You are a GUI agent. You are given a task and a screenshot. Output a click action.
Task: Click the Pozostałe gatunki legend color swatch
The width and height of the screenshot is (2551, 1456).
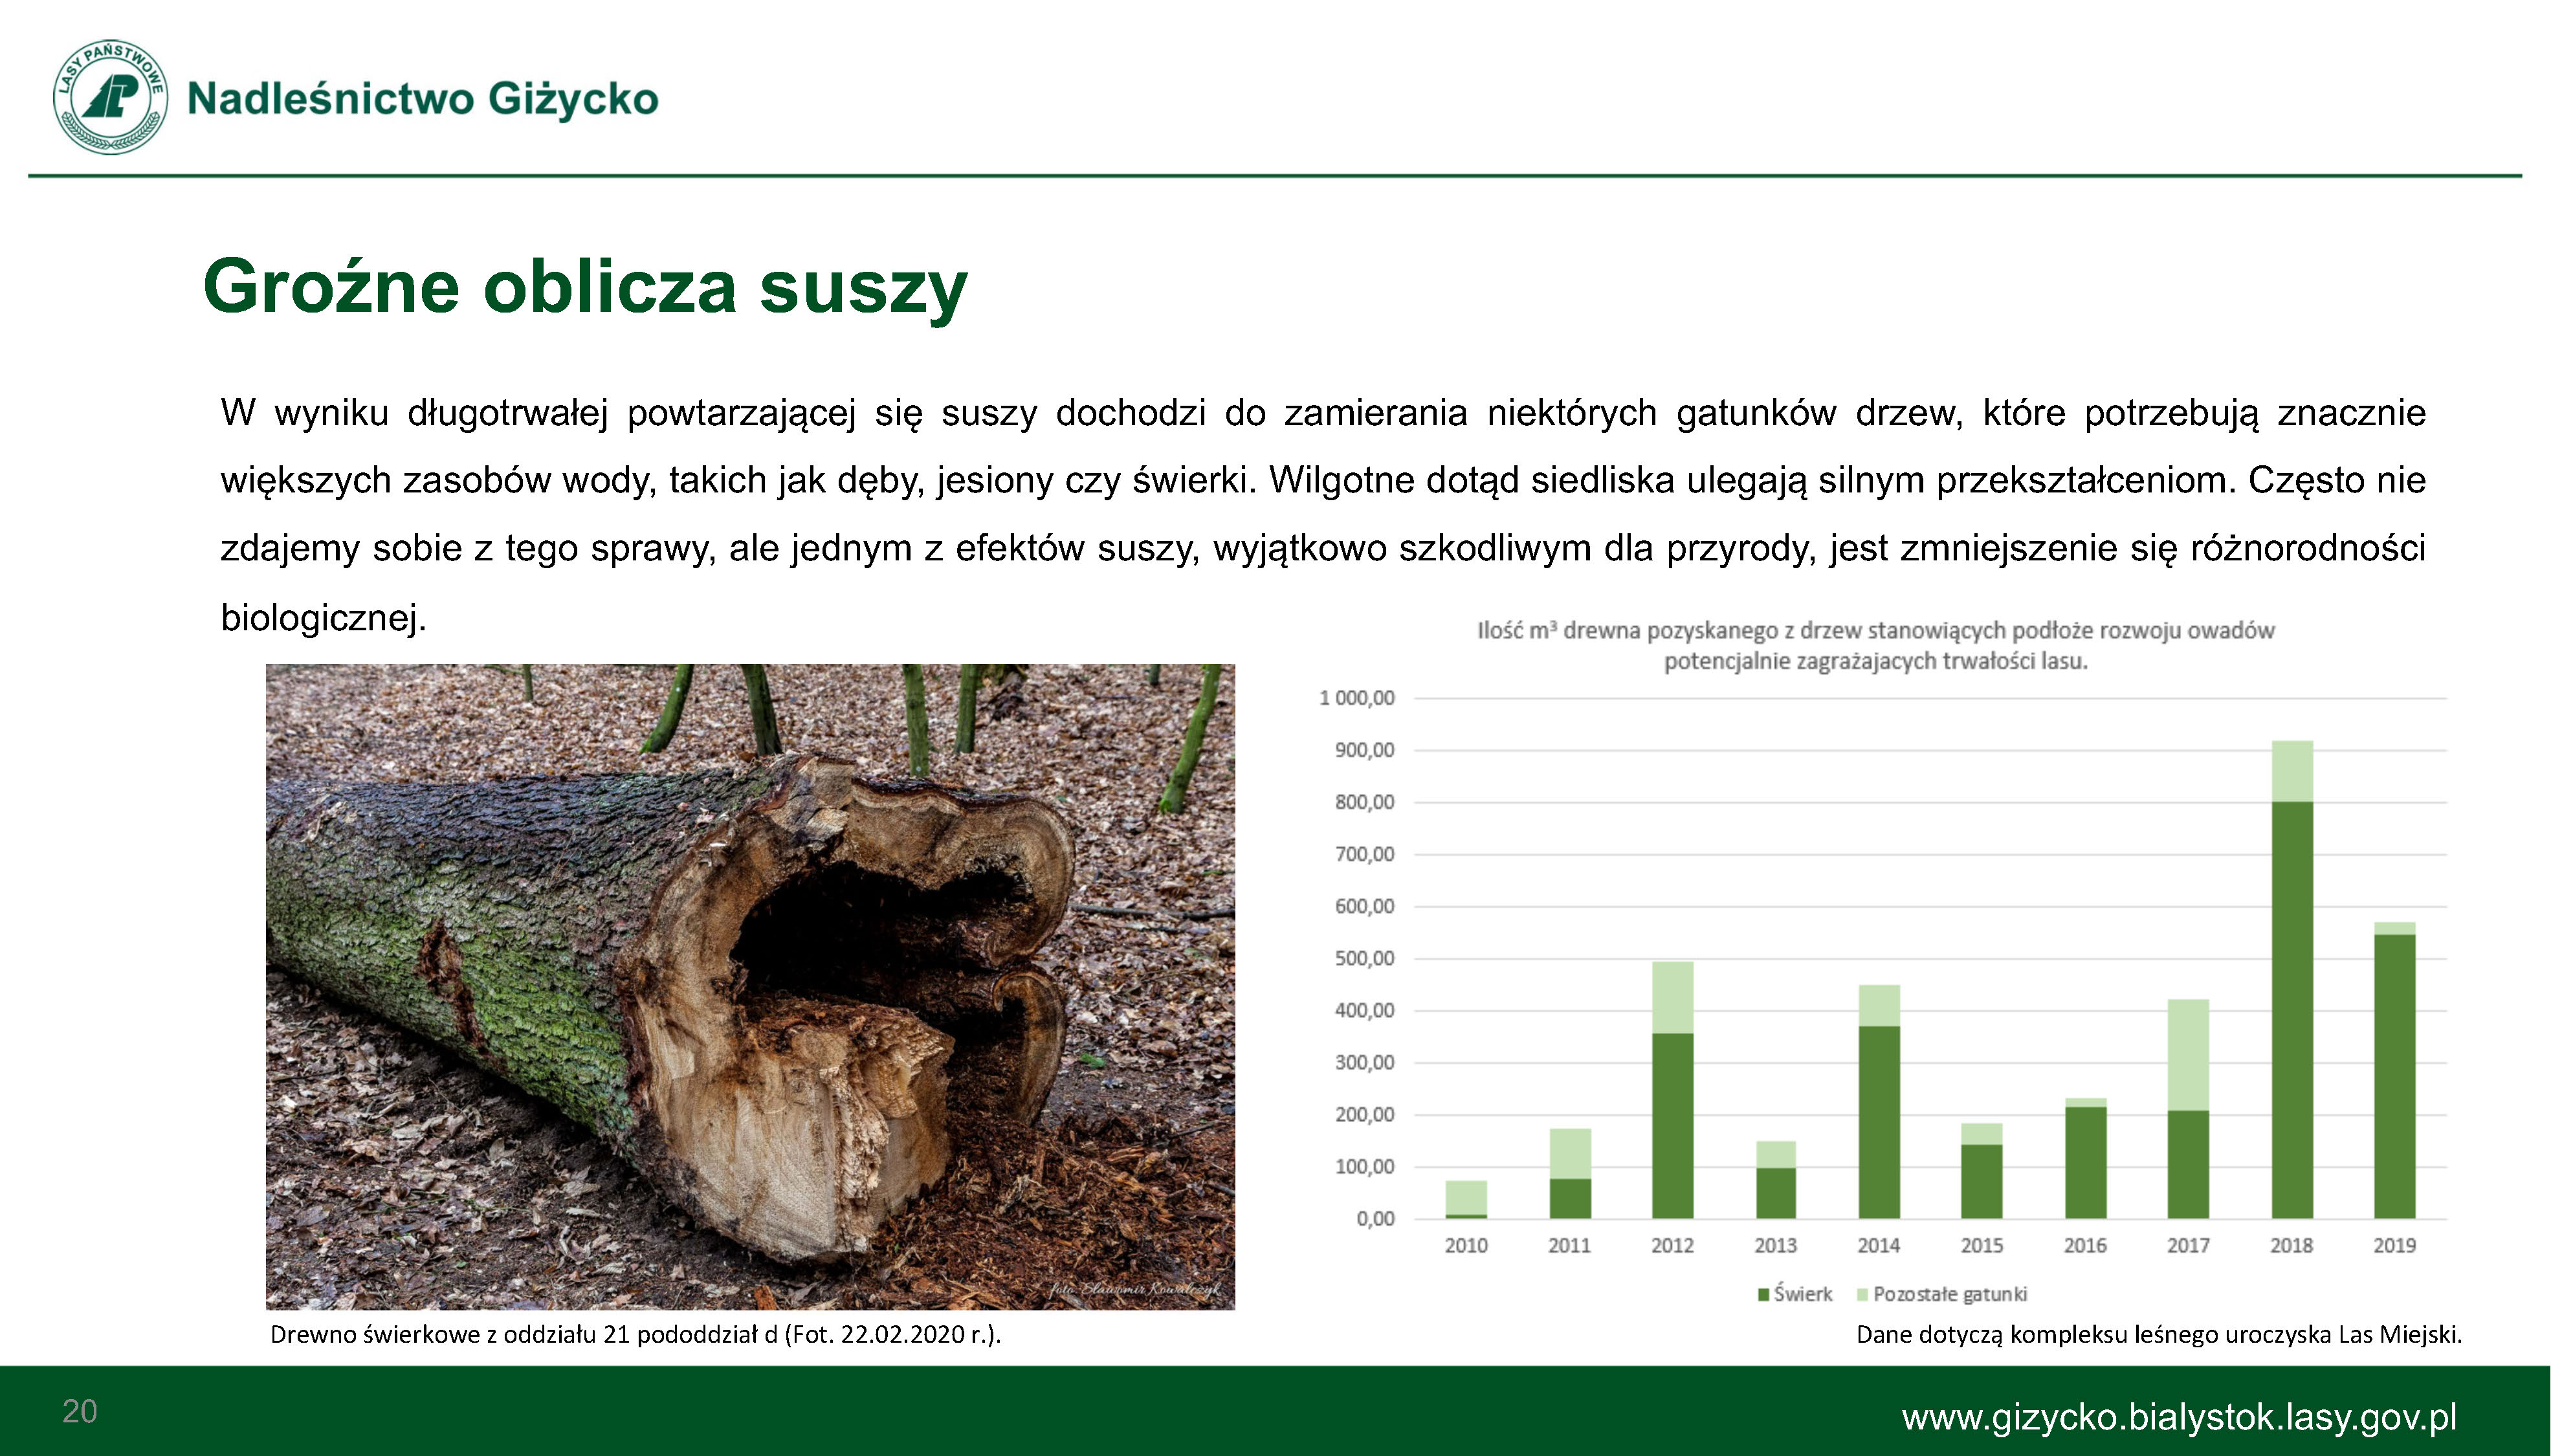1862,1294
